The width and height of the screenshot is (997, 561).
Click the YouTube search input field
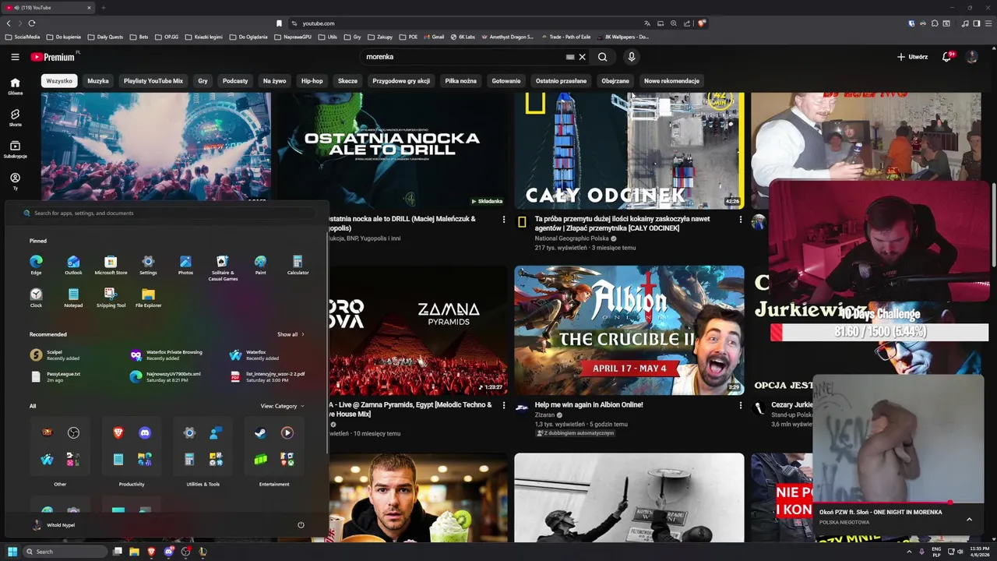pyautogui.click(x=463, y=57)
